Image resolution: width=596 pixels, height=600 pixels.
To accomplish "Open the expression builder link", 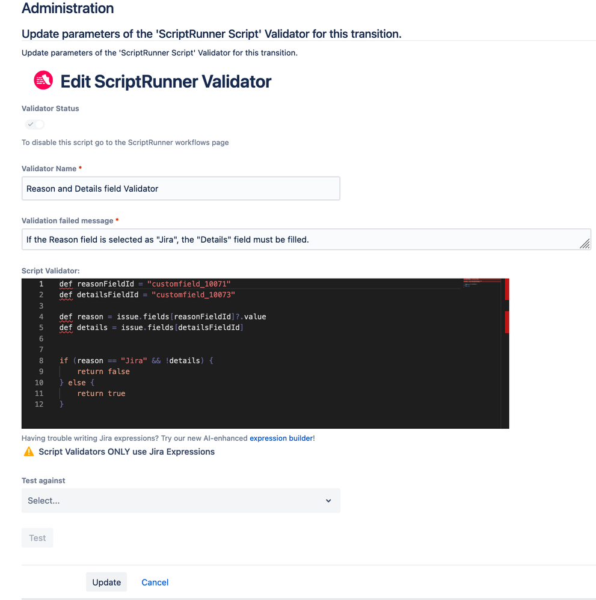I will pos(281,438).
